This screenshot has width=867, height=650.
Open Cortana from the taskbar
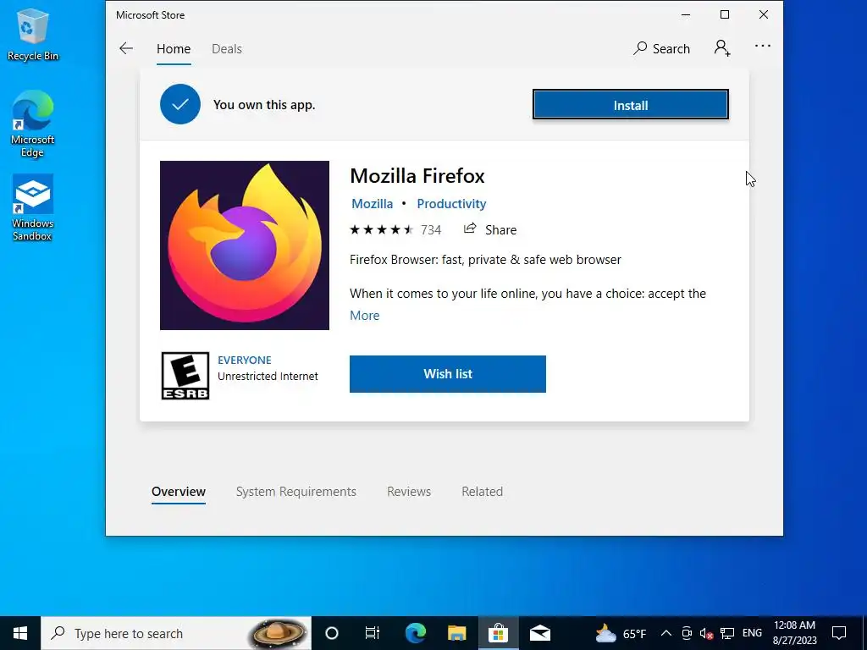tap(332, 633)
